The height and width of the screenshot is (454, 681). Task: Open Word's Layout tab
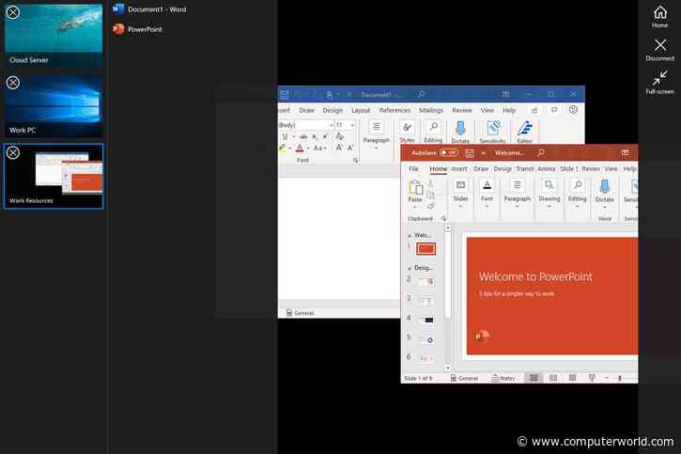[x=361, y=110]
